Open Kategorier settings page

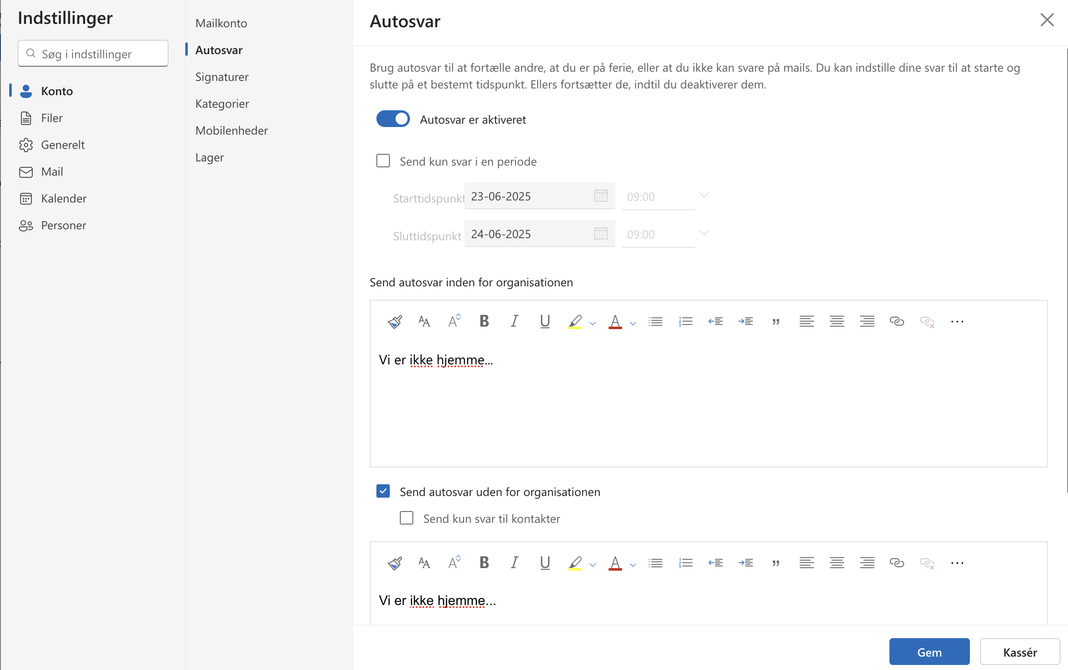tap(222, 104)
